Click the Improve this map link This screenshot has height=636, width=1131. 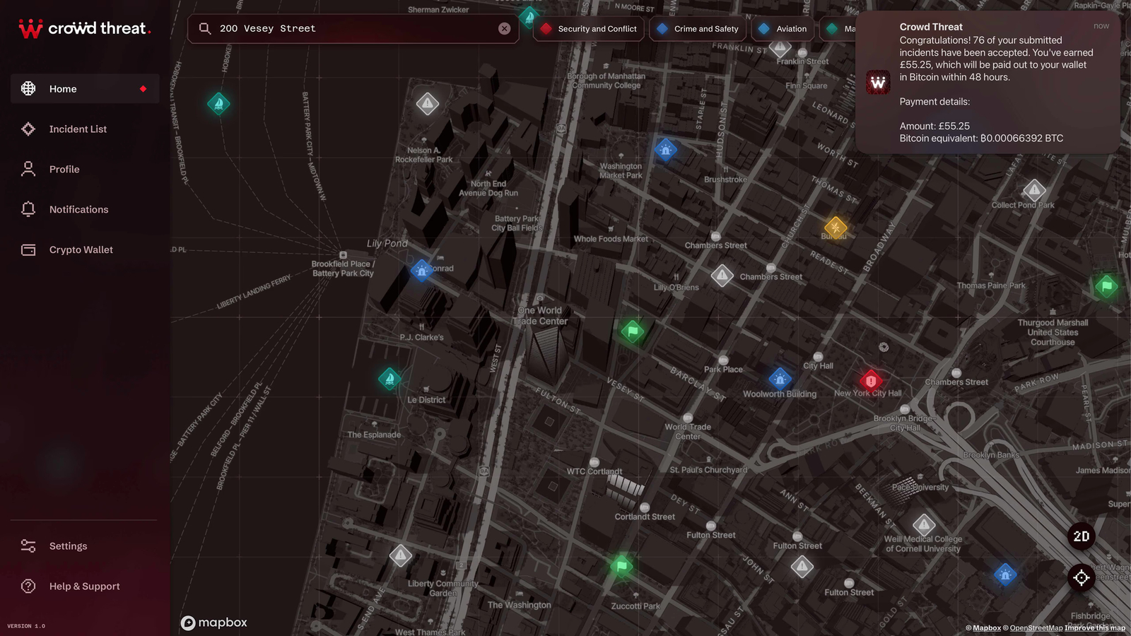[x=1095, y=628]
